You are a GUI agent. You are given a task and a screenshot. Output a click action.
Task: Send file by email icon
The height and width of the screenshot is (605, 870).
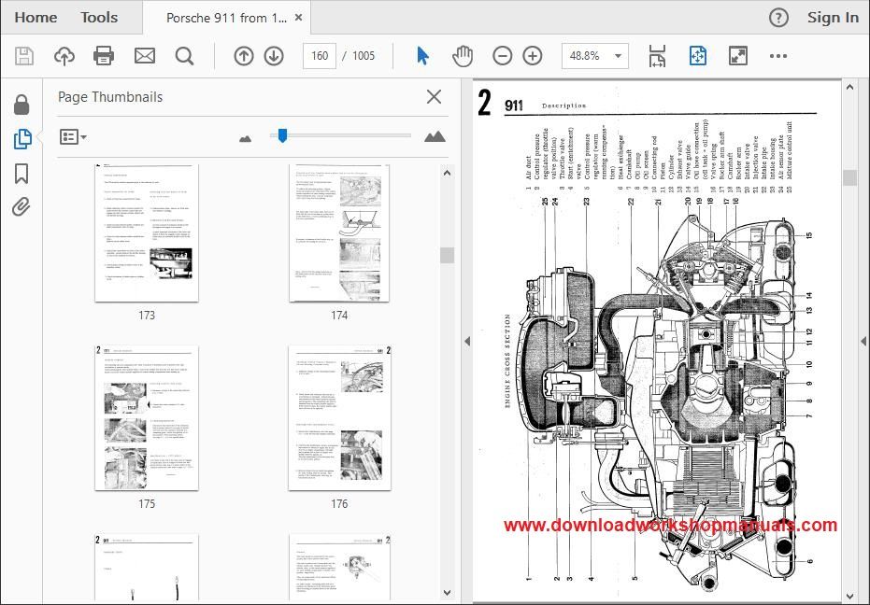145,56
